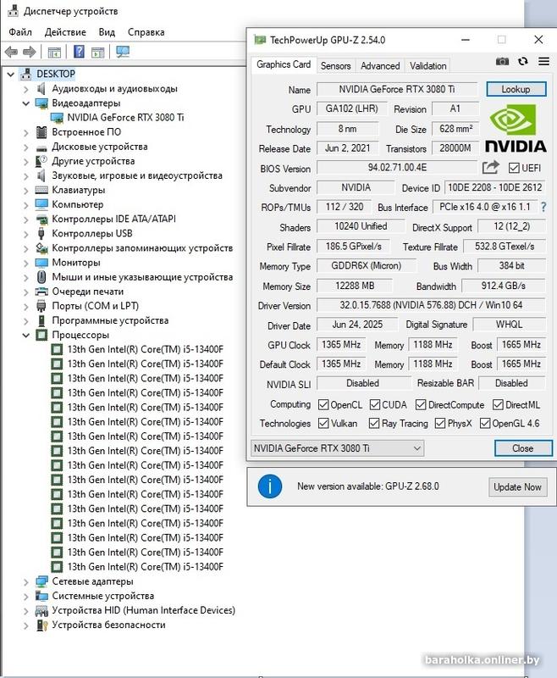Open the Действие menu
Image resolution: width=557 pixels, height=678 pixels.
66,32
